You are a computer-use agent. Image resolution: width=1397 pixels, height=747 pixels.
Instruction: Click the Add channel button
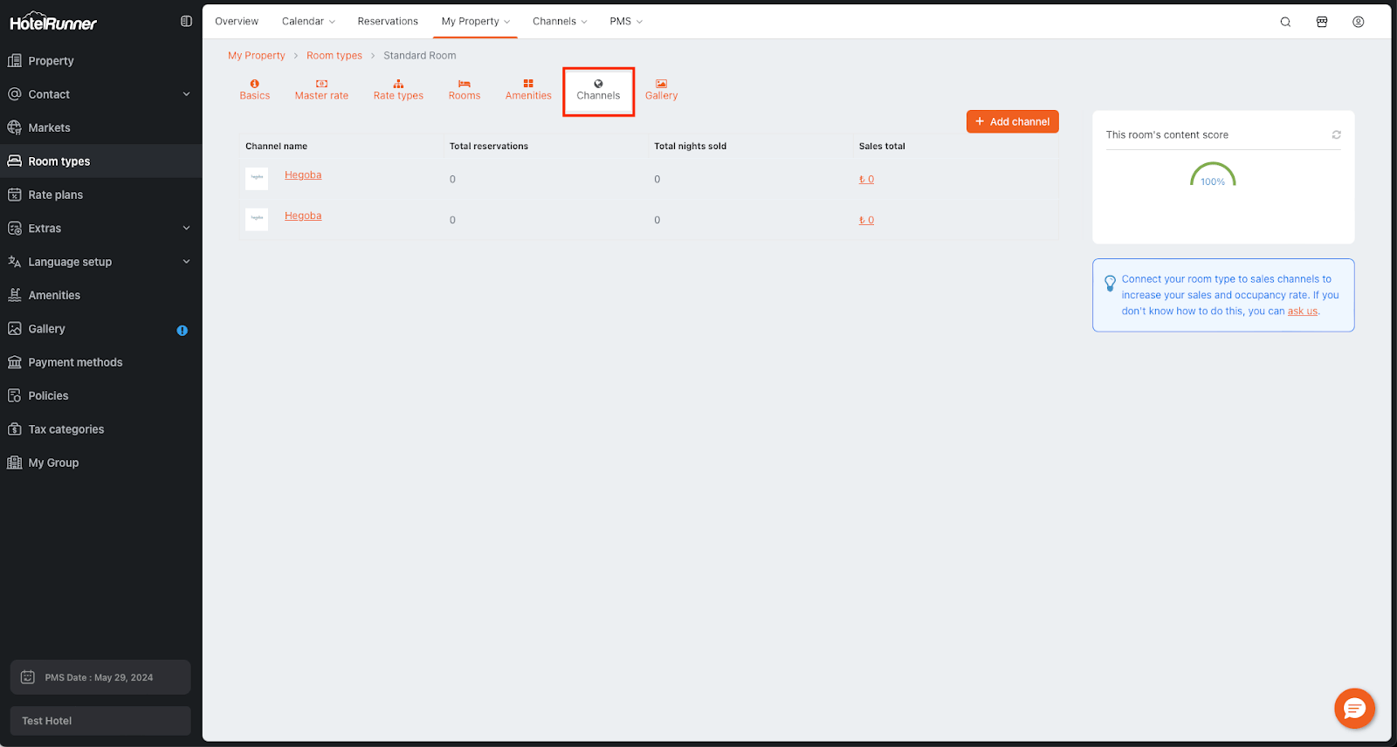[x=1012, y=121]
